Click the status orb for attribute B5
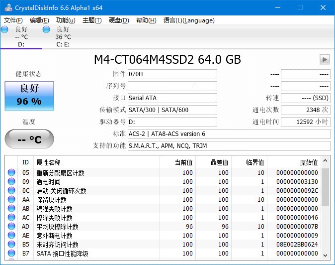Screen dimensions: 335x265 (11, 244)
